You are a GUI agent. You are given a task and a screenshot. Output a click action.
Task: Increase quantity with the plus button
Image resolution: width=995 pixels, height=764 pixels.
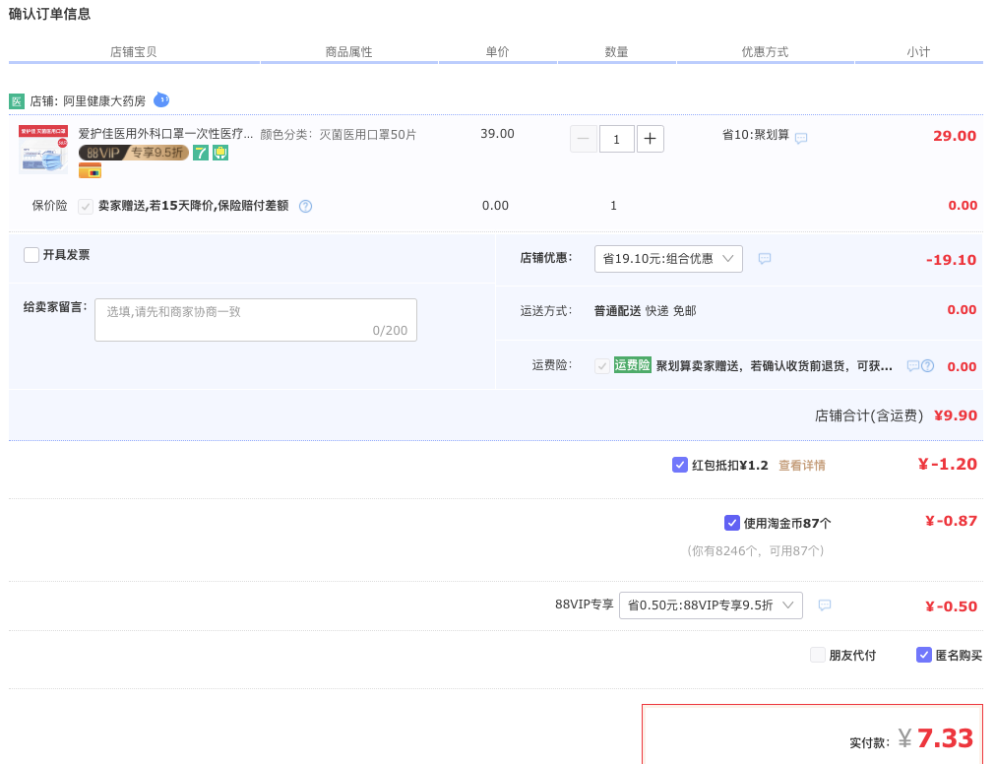tap(650, 139)
